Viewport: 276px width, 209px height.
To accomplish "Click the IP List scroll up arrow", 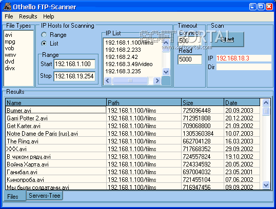I will [x=166, y=43].
